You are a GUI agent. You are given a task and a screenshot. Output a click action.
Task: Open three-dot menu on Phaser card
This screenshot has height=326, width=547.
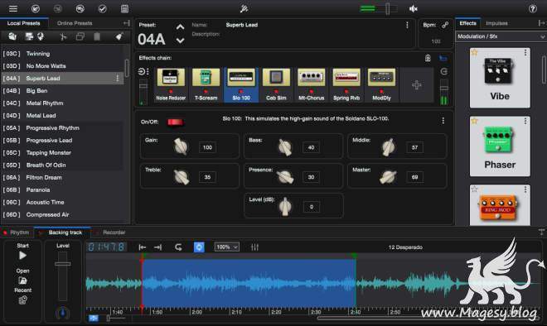[525, 121]
